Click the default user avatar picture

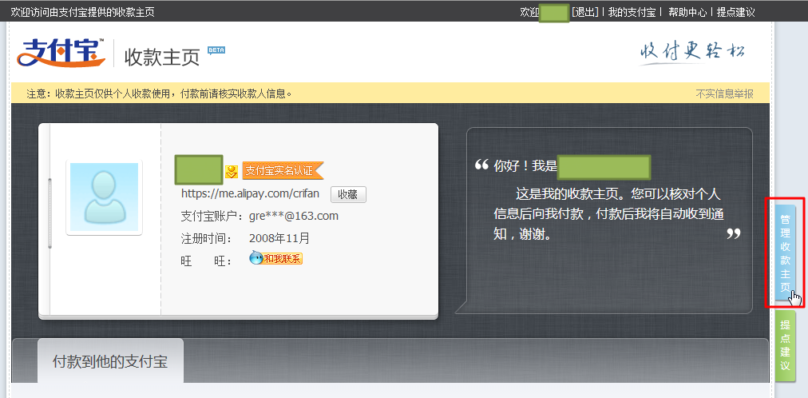pyautogui.click(x=104, y=197)
